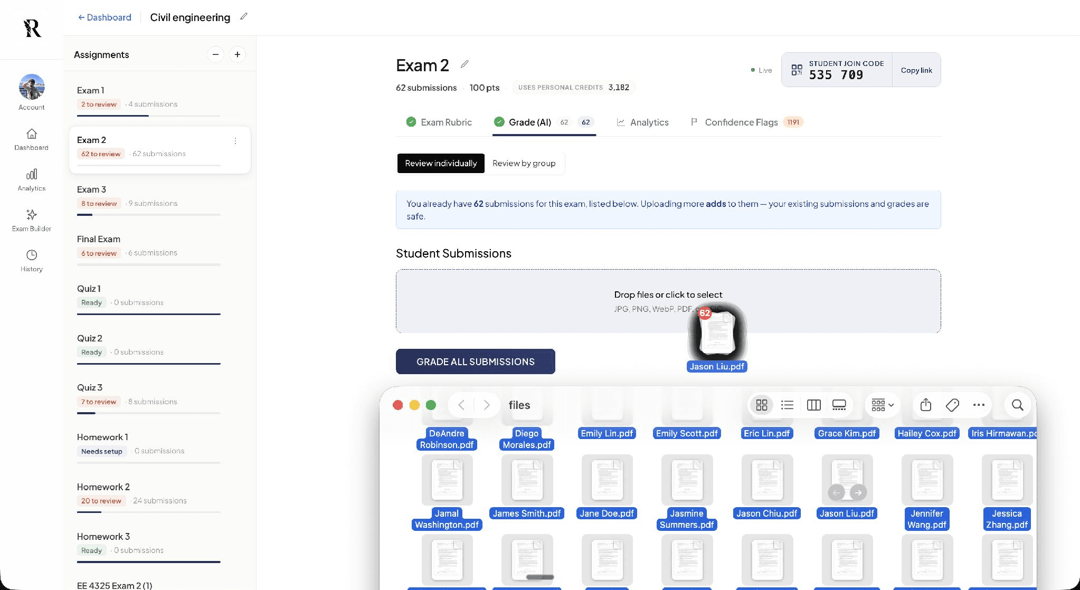Select Jane Doe.pdf thumbnail in Finder
This screenshot has width=1080, height=590.
[607, 480]
